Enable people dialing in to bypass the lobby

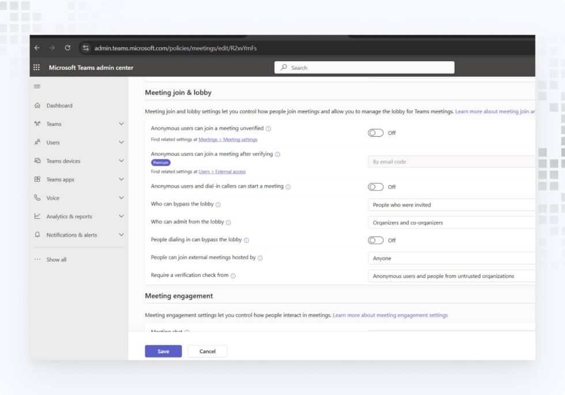[x=376, y=240]
